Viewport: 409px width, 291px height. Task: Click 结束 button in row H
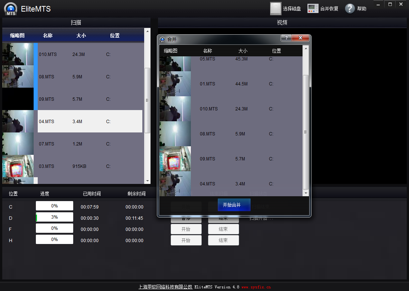point(223,241)
